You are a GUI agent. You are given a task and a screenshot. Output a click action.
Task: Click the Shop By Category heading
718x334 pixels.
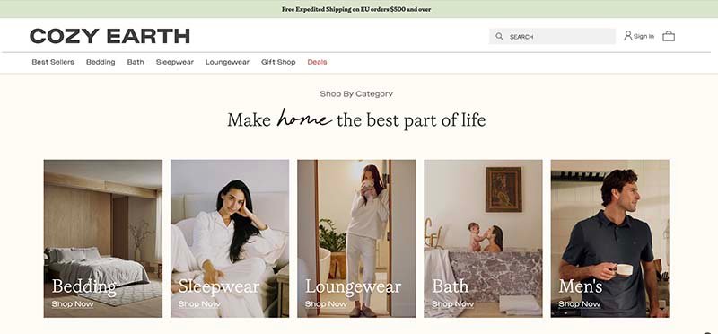[356, 94]
